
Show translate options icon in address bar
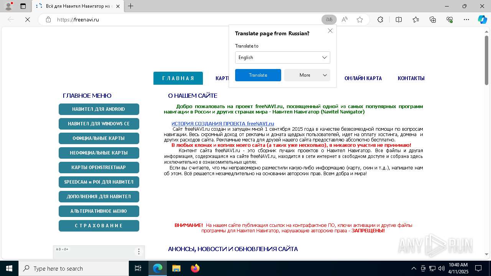click(x=329, y=20)
